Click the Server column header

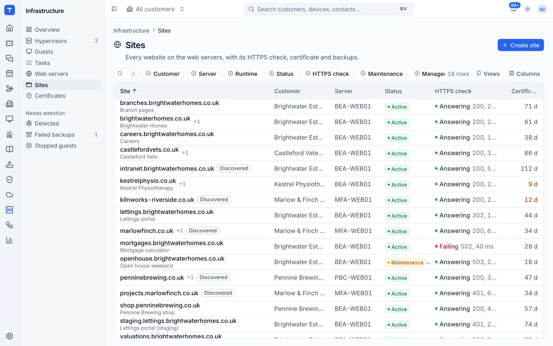tap(343, 91)
